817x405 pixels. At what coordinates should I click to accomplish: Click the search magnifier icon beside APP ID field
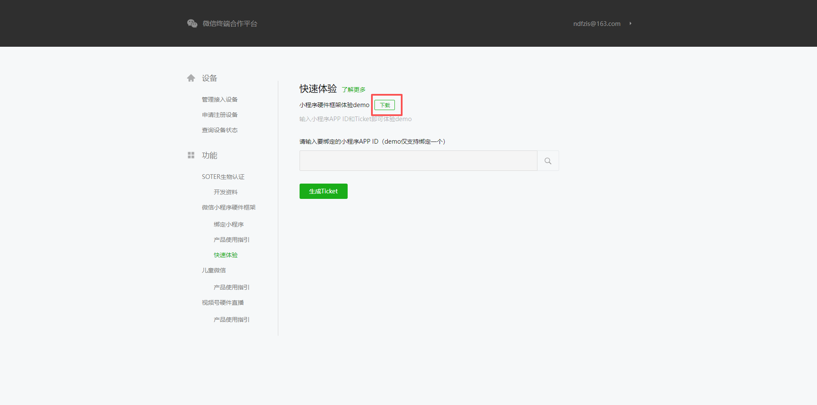(x=548, y=161)
